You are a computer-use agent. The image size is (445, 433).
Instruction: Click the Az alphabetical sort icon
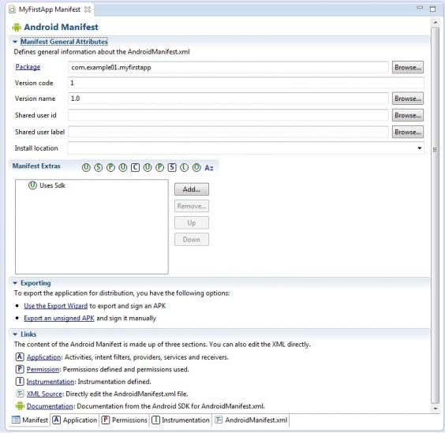[x=209, y=168]
